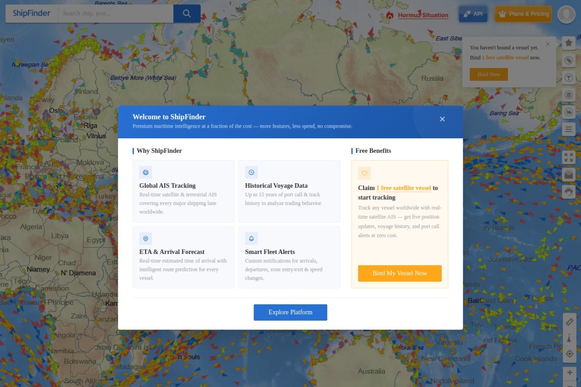Focus the Search ship, port input field
Screen dimensions: 581x387
[x=116, y=14]
